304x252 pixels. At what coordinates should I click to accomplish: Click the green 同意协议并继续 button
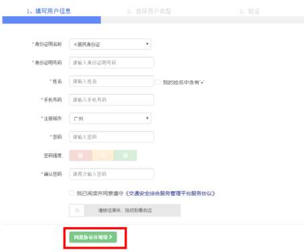pos(93,237)
